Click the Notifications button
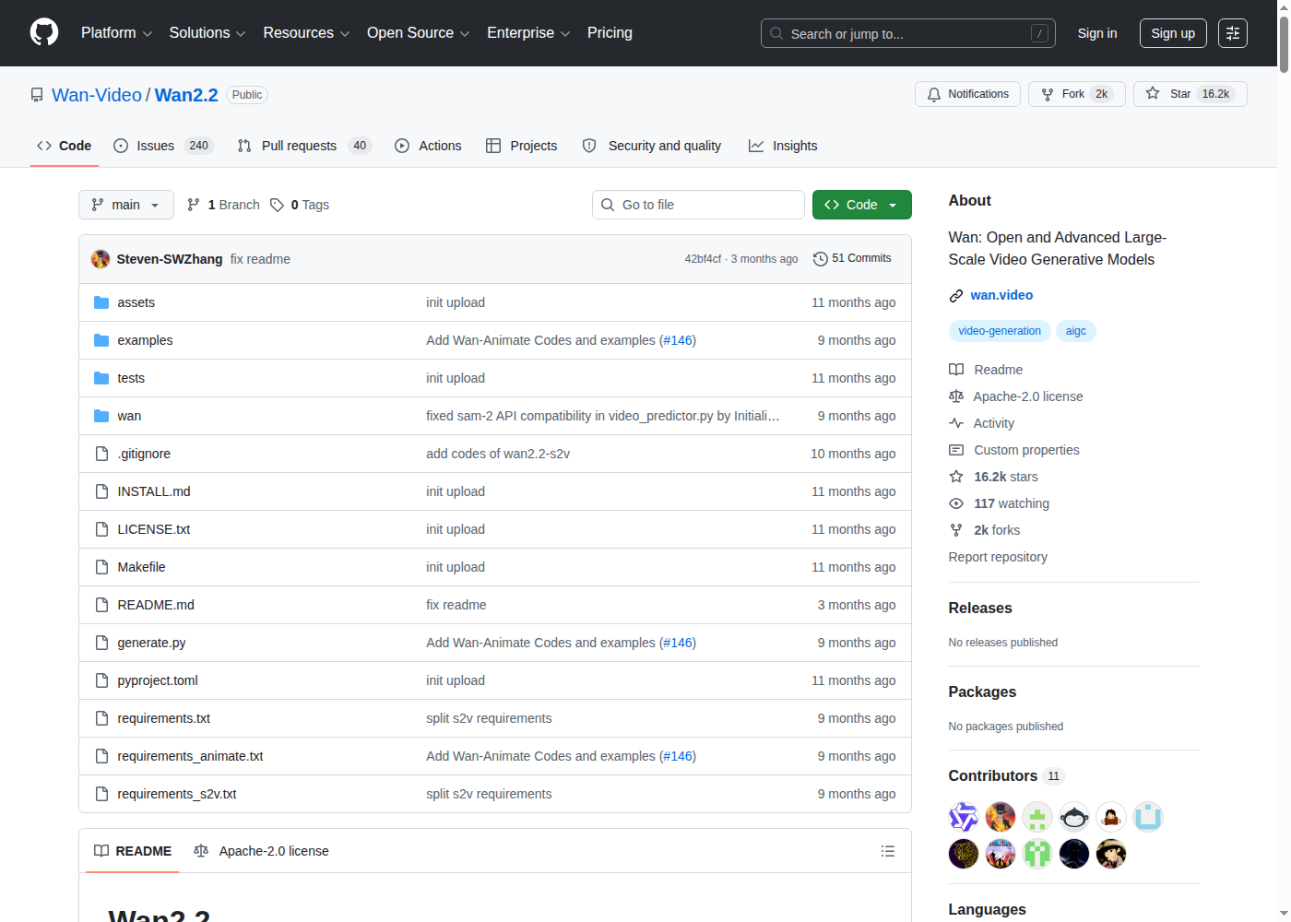Viewport: 1291px width, 922px height. pyautogui.click(x=967, y=94)
